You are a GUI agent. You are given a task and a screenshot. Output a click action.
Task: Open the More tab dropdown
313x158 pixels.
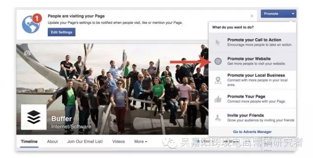(140, 142)
